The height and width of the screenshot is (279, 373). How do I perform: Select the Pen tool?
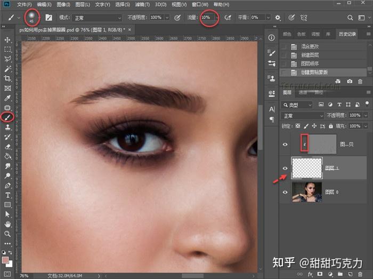[7, 186]
